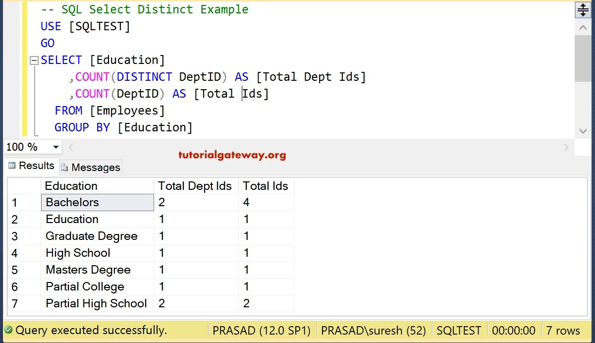595x343 pixels.
Task: Click the GO keyword in editor
Action: coord(48,43)
